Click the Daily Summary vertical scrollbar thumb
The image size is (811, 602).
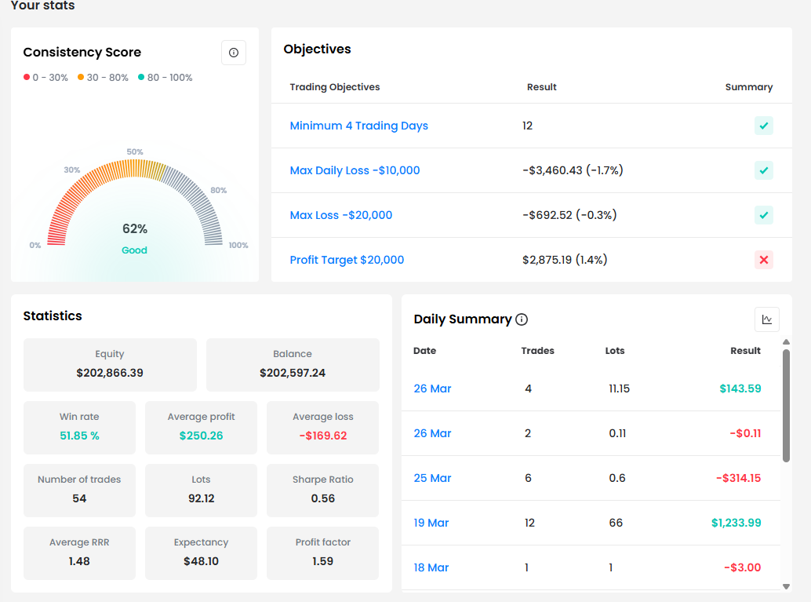786,405
